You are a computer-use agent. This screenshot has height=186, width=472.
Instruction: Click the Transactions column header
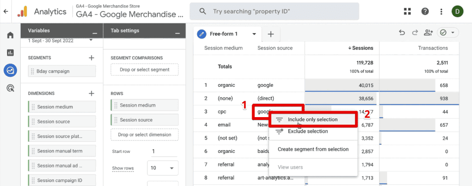(433, 48)
